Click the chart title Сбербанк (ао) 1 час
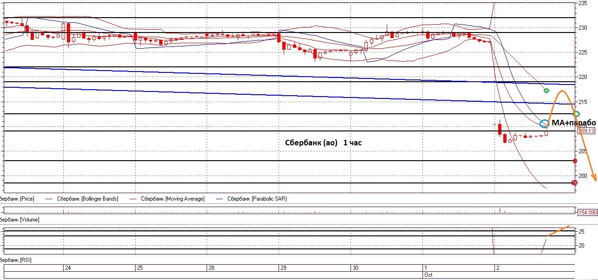Image resolution: width=598 pixels, height=280 pixels. 323,143
